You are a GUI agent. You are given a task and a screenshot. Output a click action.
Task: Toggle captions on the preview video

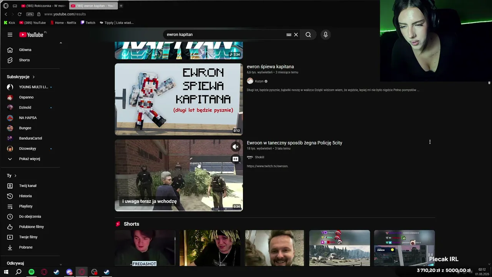pyautogui.click(x=235, y=159)
